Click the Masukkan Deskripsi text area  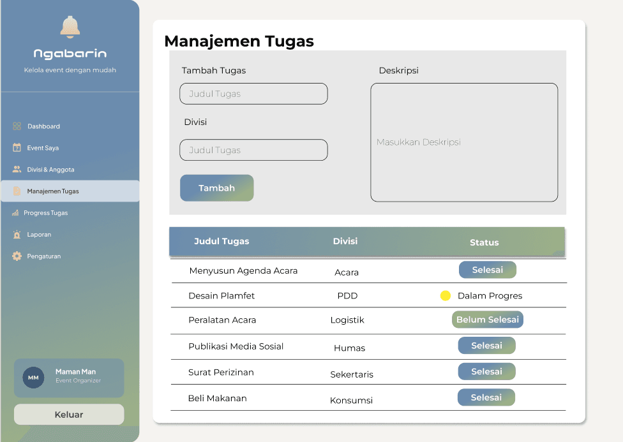(x=464, y=142)
